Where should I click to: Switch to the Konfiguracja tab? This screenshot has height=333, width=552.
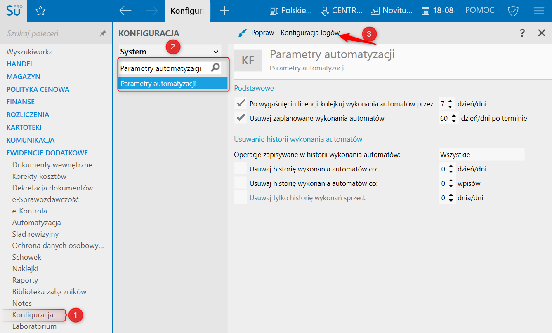[x=187, y=11]
